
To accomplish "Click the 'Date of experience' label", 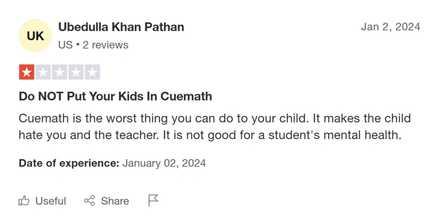I will coord(69,163).
